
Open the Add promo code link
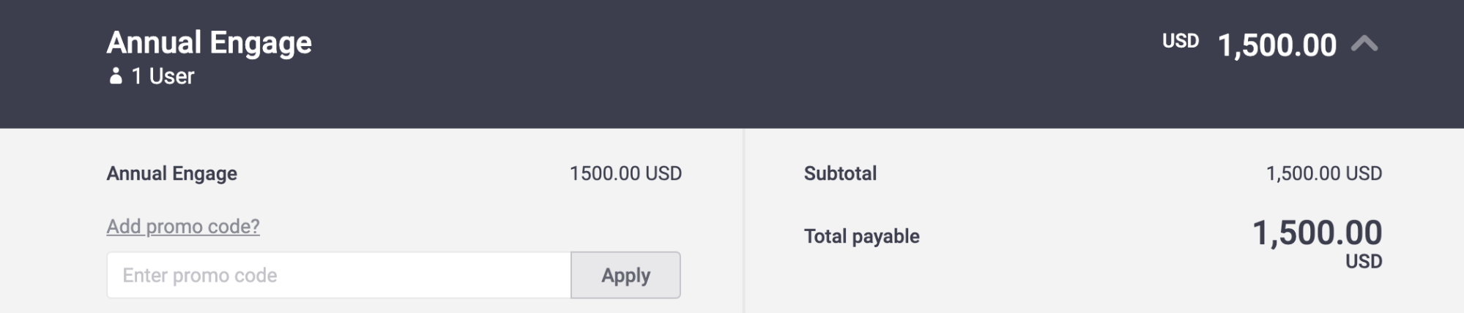183,227
